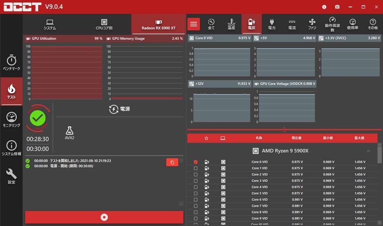Collapse the AMD Ryzen 9 5900X group
The height and width of the screenshot is (226, 383).
click(x=368, y=151)
